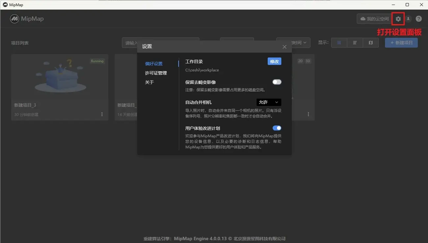
Task: Click 修改 button for working directory
Action: pos(274,61)
